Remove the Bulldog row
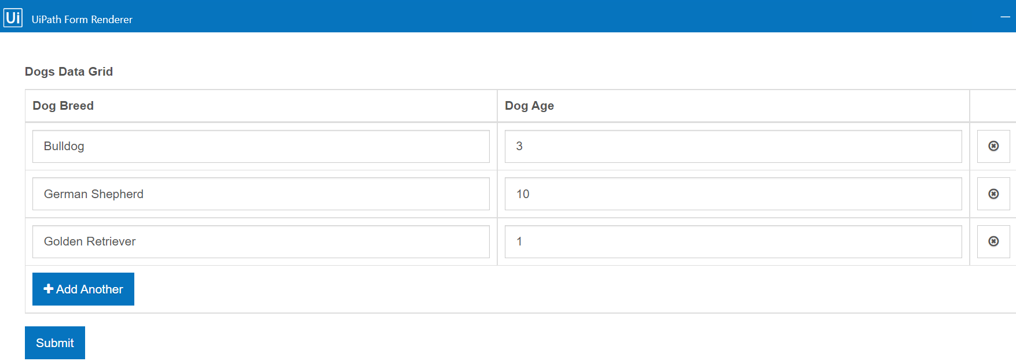 [x=993, y=146]
